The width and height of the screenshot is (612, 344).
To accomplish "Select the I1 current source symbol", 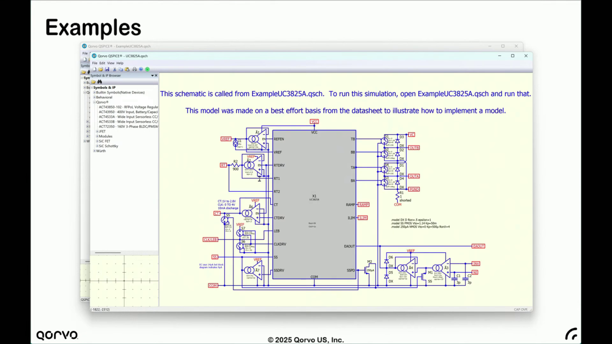I will coord(235,143).
